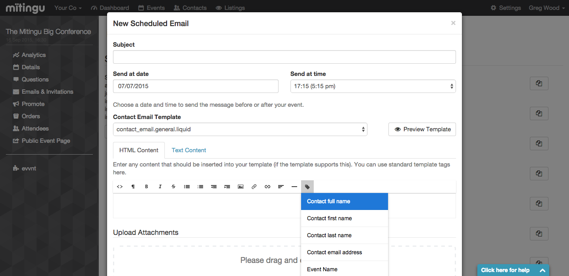This screenshot has height=276, width=569.
Task: Select Contact first name tag
Action: 345,218
